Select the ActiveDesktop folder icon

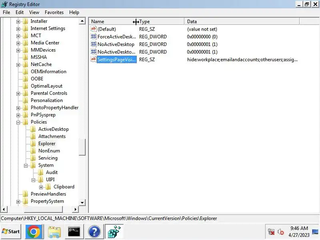[x=33, y=129]
